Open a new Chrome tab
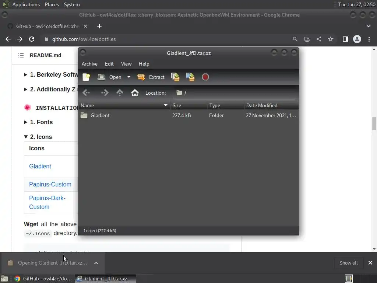The height and width of the screenshot is (283, 377). [x=99, y=26]
